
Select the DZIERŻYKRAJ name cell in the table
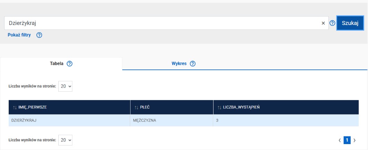22,120
